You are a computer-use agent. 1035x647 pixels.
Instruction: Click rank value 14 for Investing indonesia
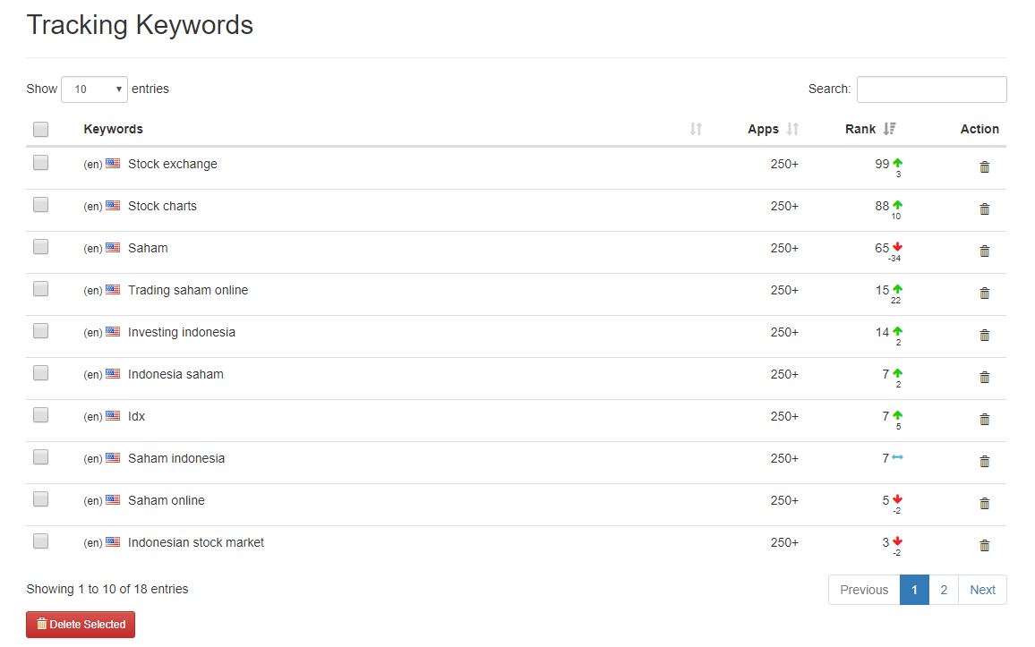[x=882, y=332]
